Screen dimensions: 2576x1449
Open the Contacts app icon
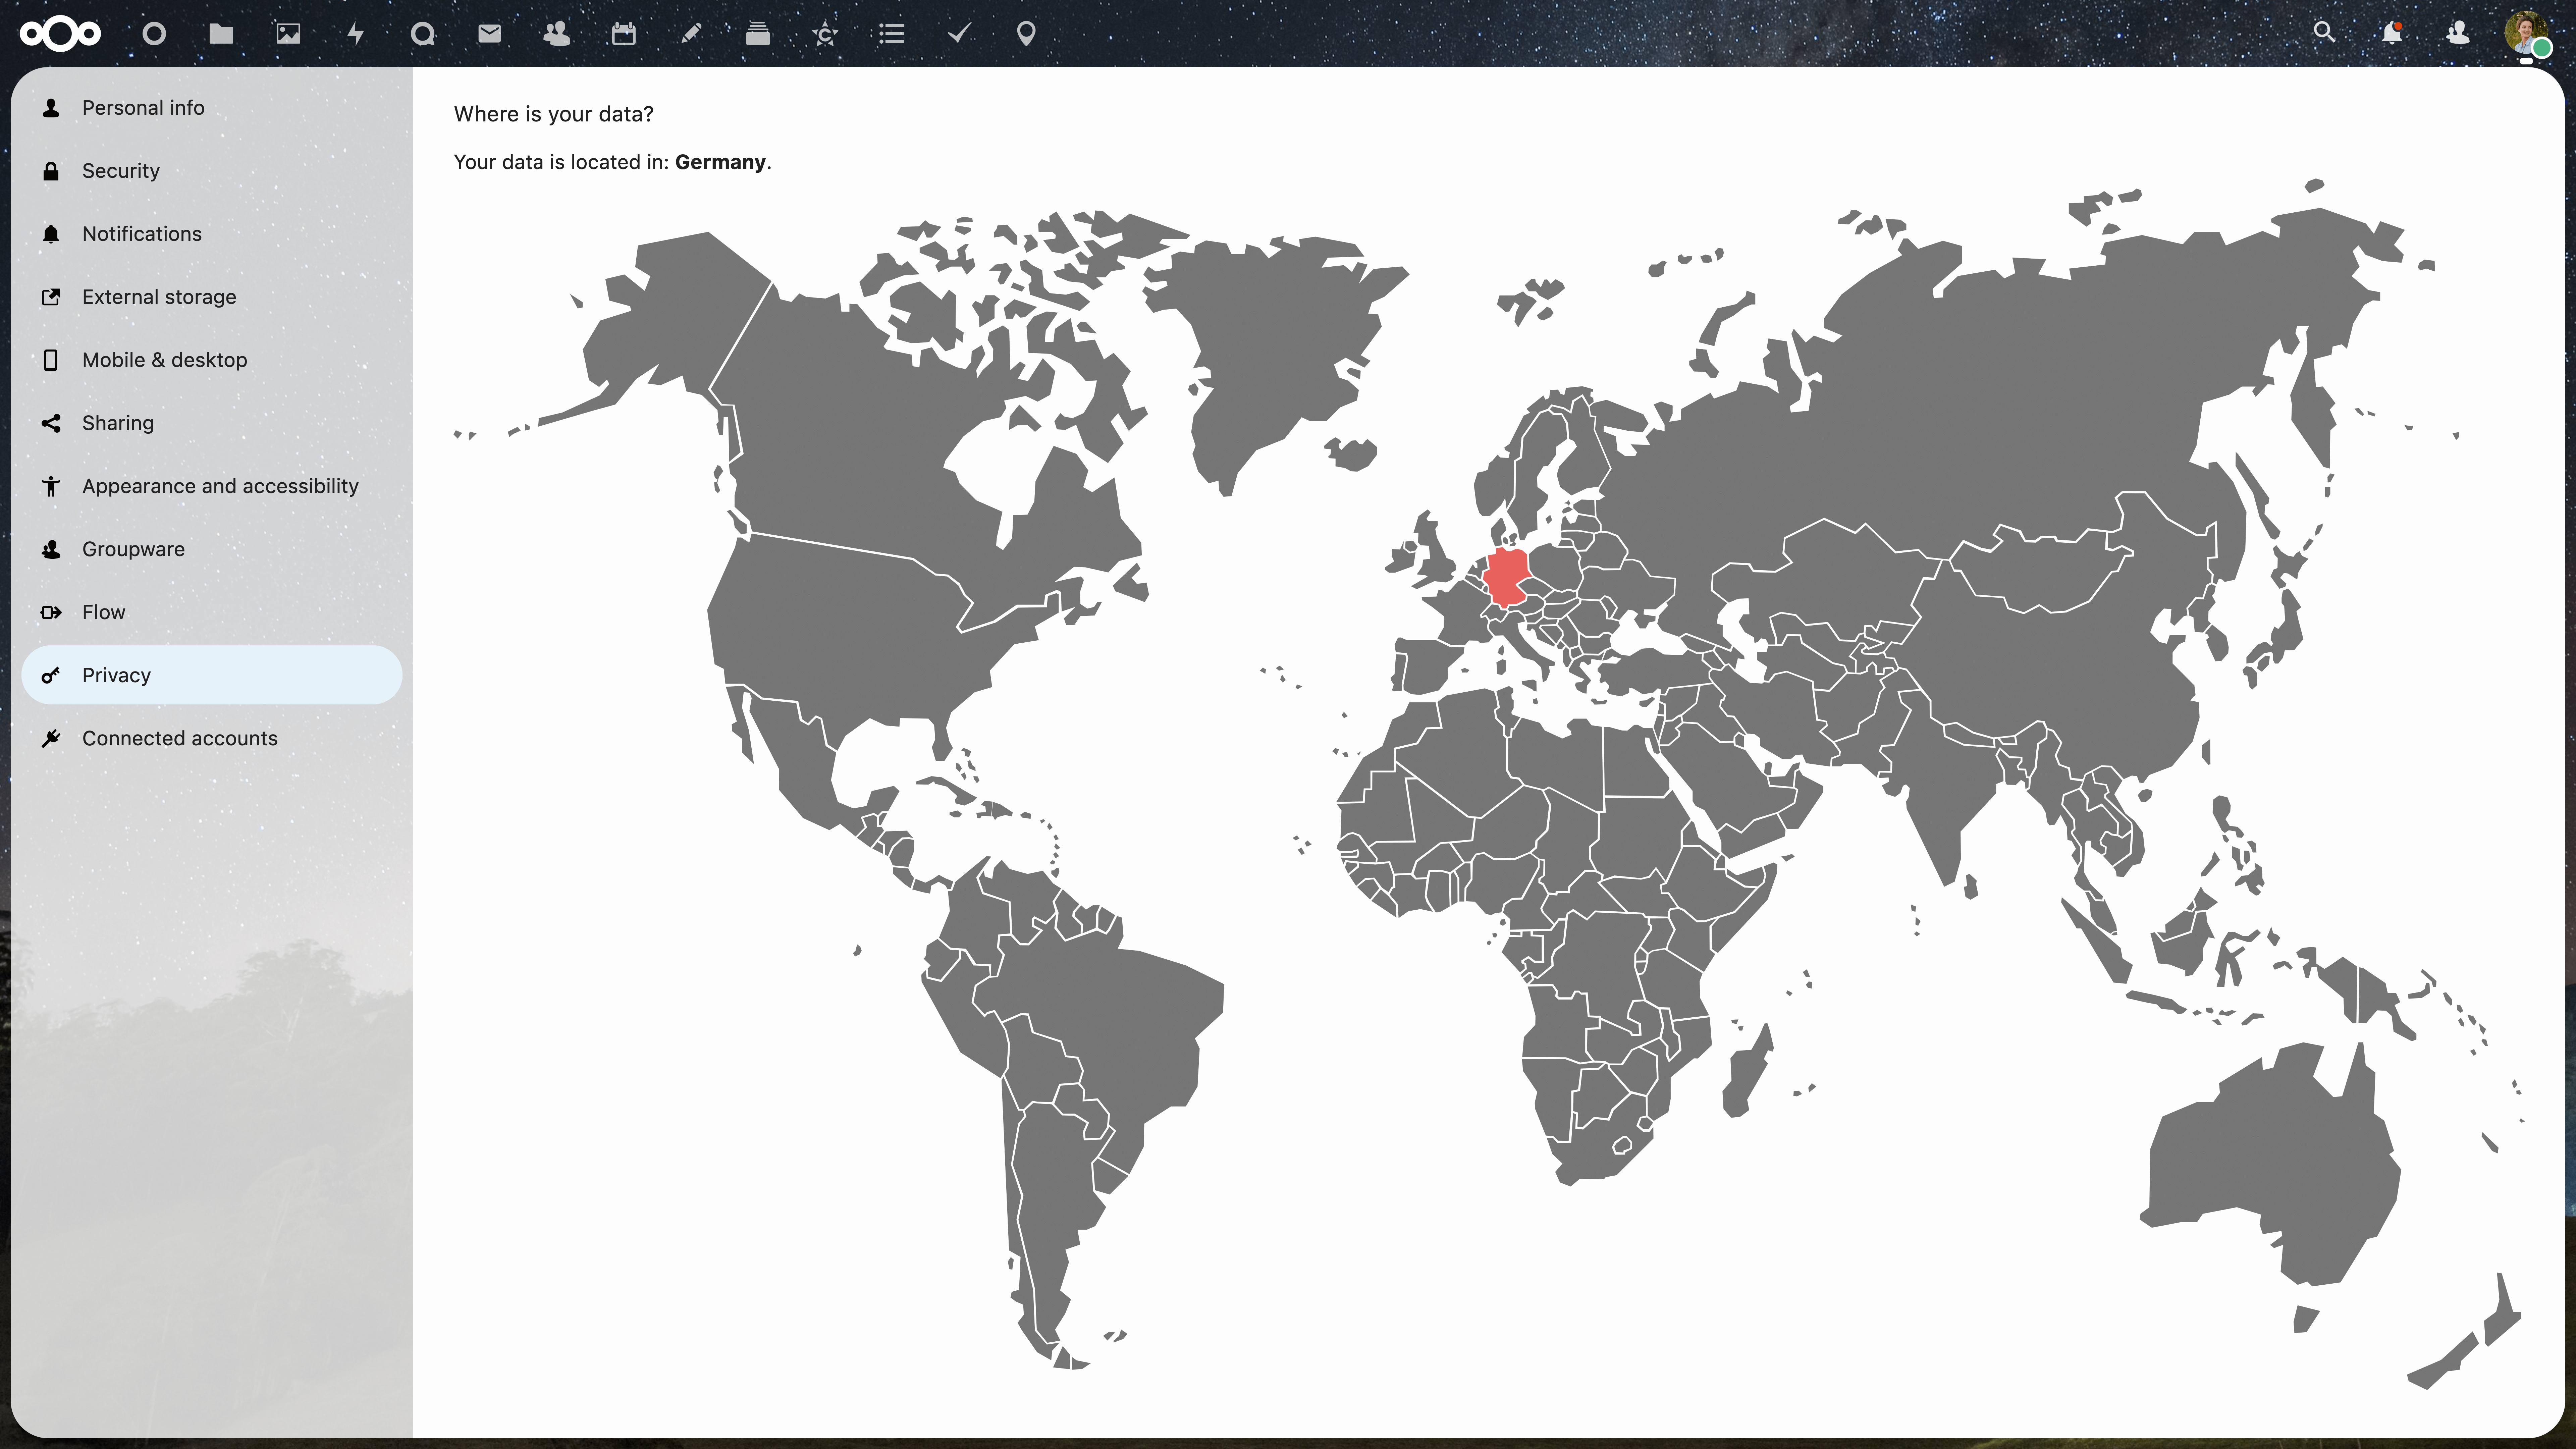pos(556,34)
